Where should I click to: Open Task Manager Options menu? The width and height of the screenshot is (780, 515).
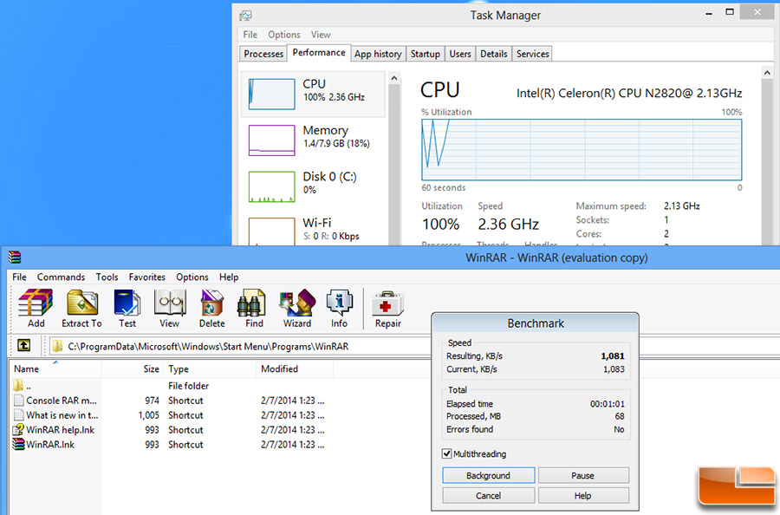click(x=283, y=35)
